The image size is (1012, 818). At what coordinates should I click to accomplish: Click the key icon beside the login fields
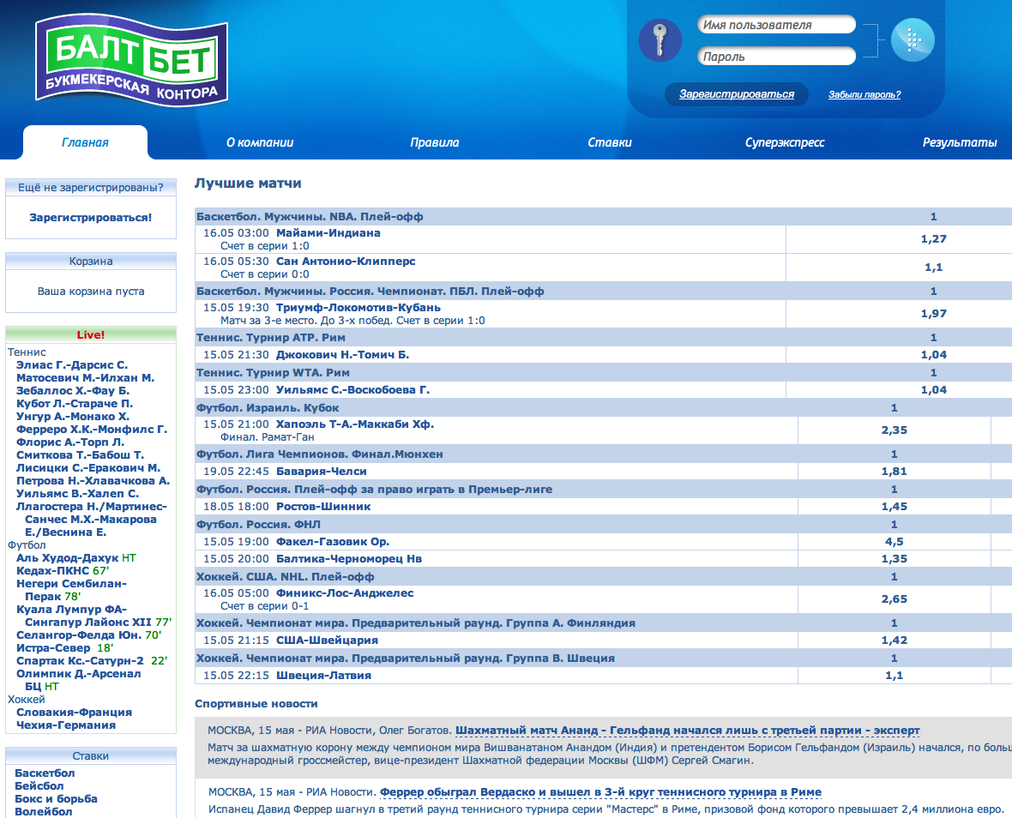660,40
